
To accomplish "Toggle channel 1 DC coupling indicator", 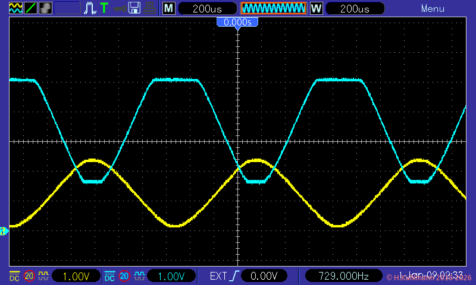I will (x=14, y=276).
